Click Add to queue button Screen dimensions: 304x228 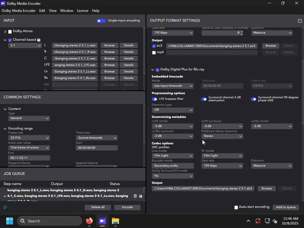coord(286,207)
